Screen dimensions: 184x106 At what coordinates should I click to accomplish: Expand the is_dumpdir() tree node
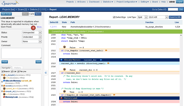(x=2, y=75)
